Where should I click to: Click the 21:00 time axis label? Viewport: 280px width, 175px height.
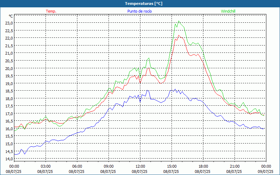tap(234, 166)
